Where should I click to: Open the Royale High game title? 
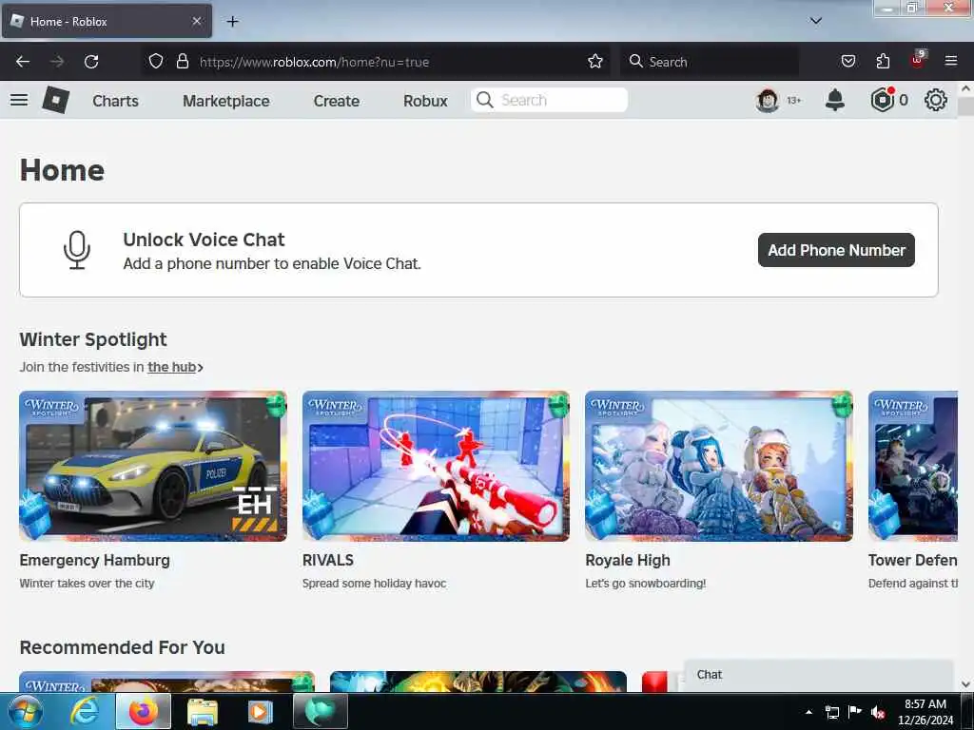(x=628, y=560)
